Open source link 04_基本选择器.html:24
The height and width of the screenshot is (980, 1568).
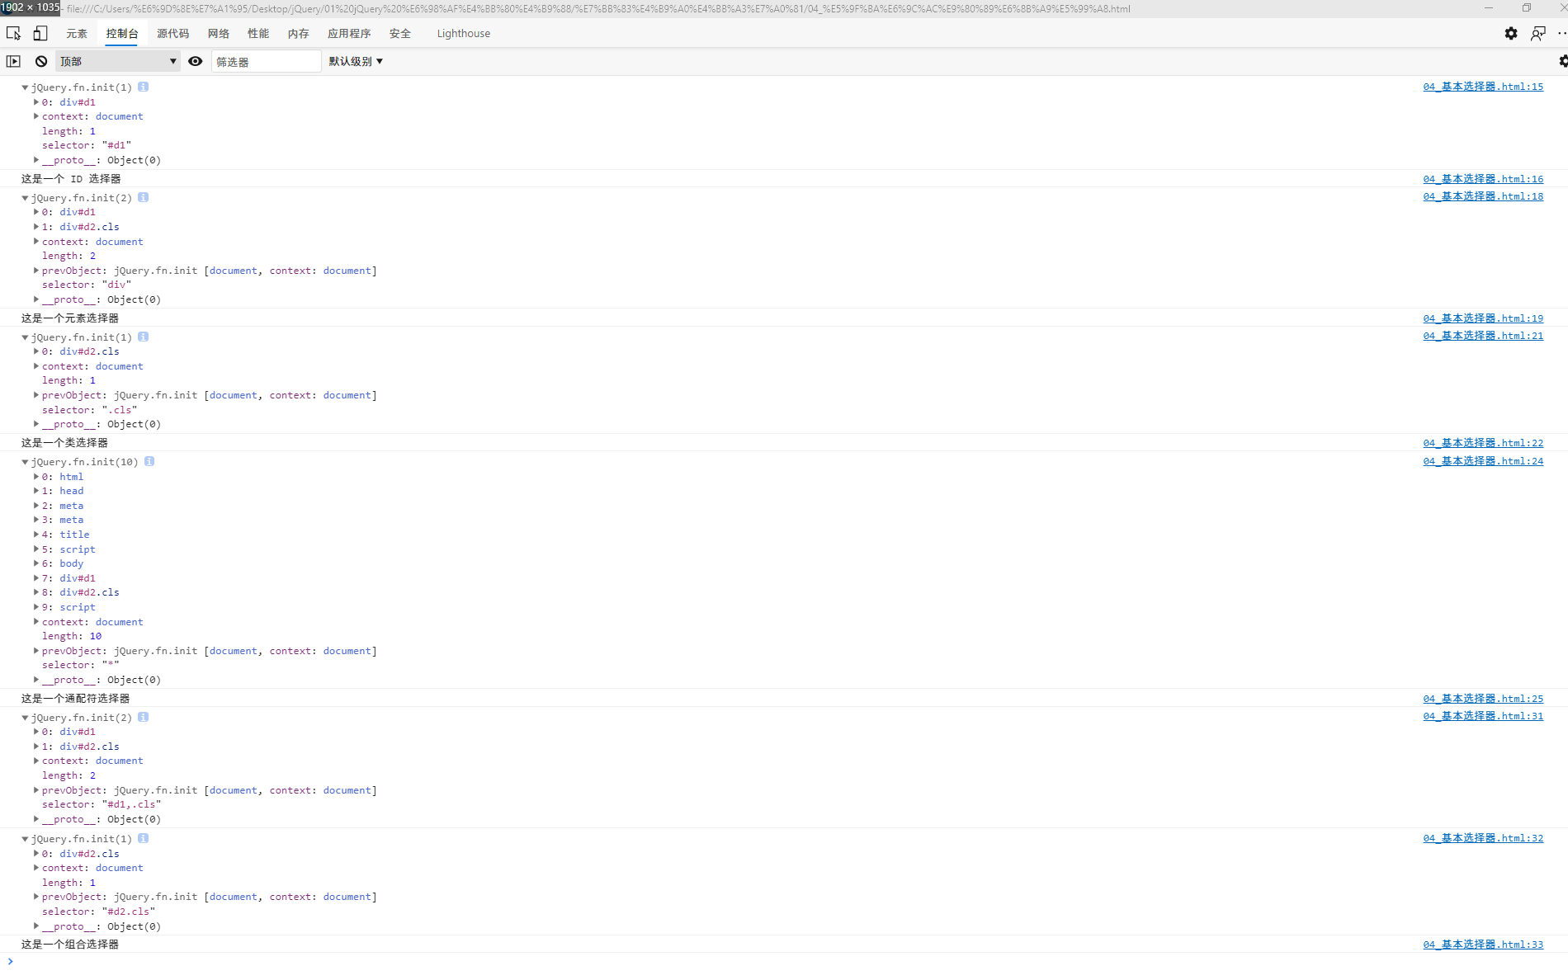(x=1483, y=461)
